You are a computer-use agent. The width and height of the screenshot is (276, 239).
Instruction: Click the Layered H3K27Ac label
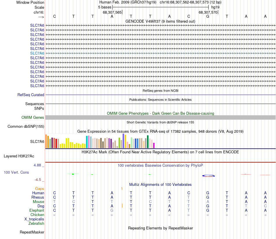[x=19, y=156]
